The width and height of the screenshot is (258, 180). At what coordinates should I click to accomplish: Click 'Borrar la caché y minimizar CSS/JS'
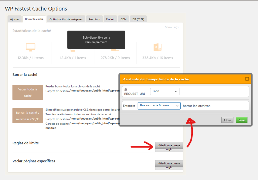pos(28,116)
